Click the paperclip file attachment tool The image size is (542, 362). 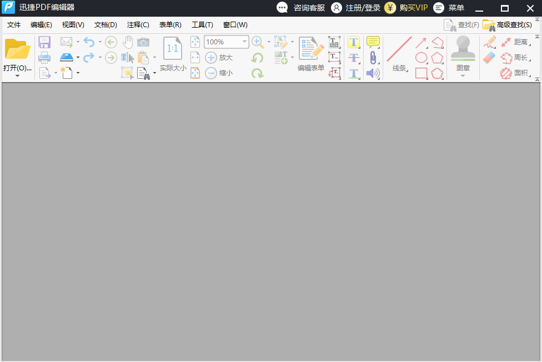click(x=373, y=58)
